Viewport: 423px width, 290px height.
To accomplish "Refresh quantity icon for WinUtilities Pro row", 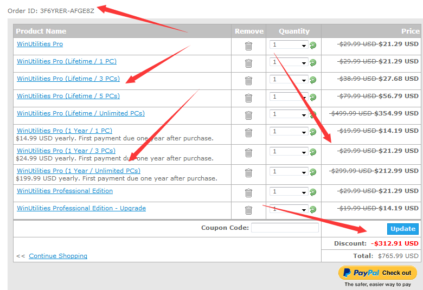I will pos(313,46).
